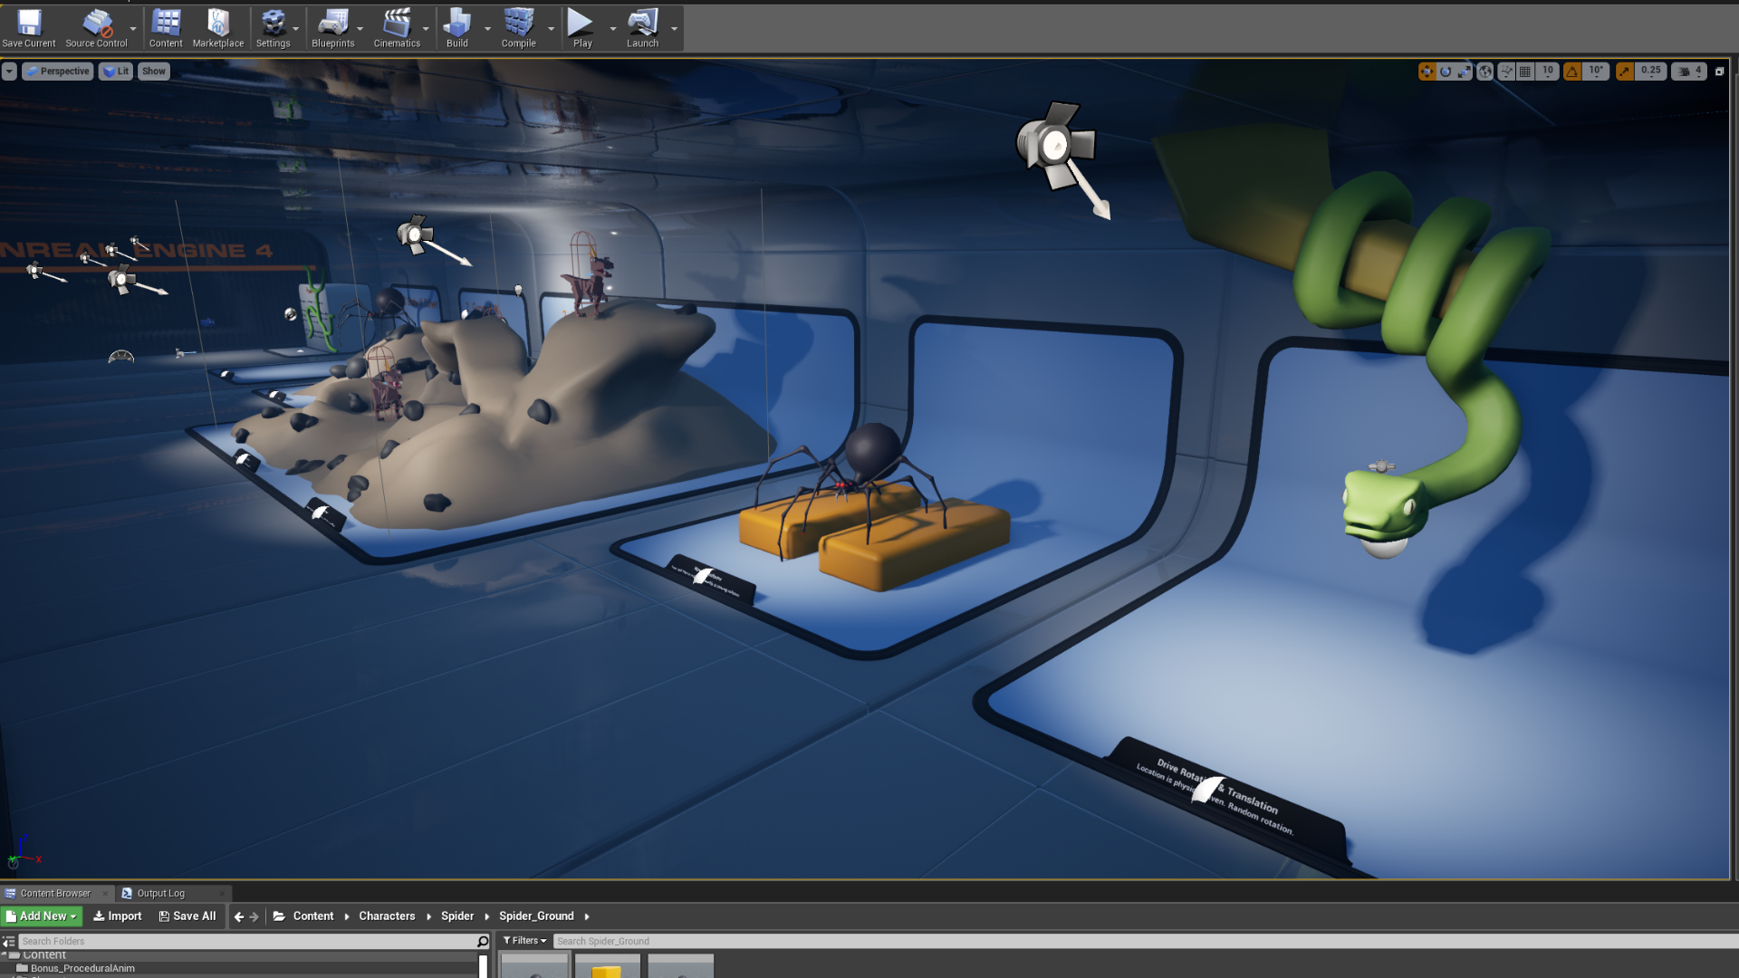
Task: Click Save All in Content Browser
Action: 187,916
